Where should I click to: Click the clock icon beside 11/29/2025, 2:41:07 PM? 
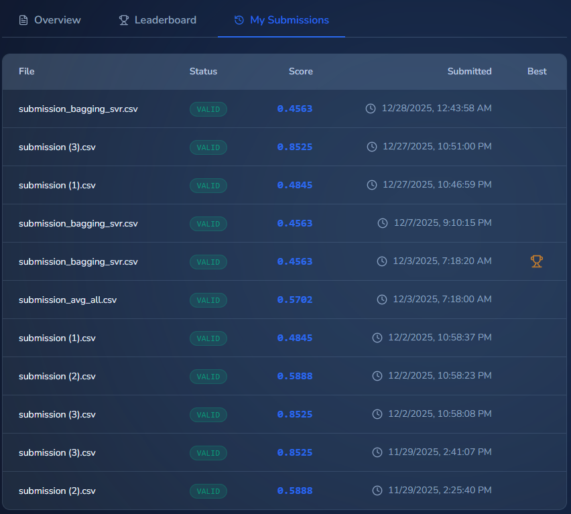(377, 452)
